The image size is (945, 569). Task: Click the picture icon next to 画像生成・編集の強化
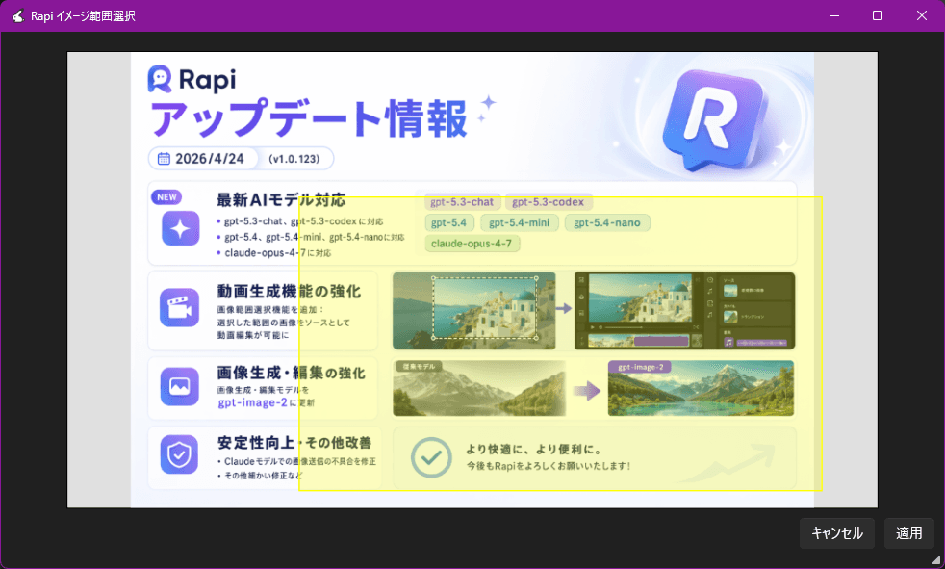pos(178,386)
